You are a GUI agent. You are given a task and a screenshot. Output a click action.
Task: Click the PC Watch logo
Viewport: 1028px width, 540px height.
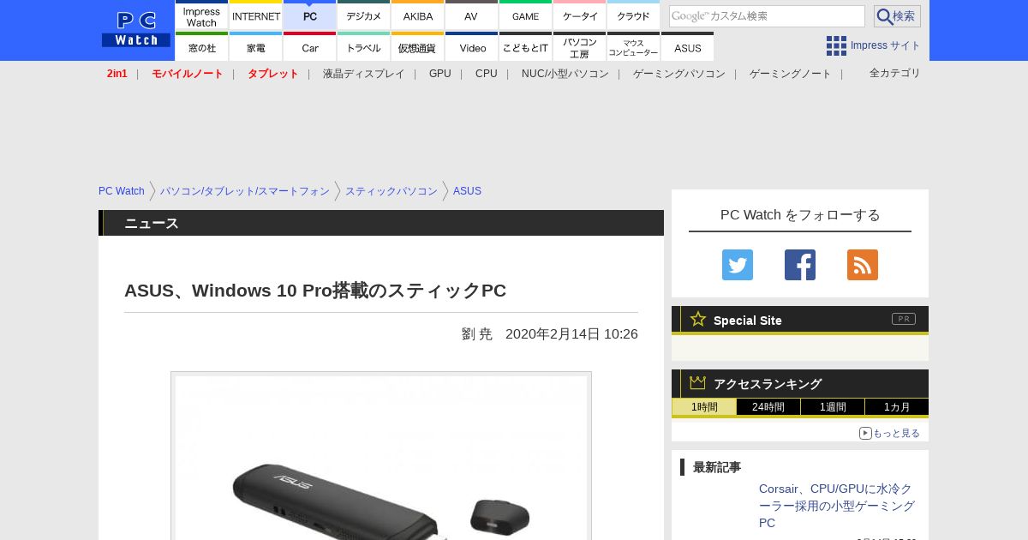[x=136, y=29]
